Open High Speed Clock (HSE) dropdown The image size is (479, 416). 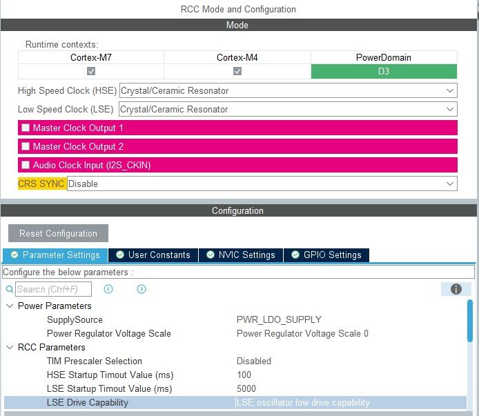tap(288, 90)
